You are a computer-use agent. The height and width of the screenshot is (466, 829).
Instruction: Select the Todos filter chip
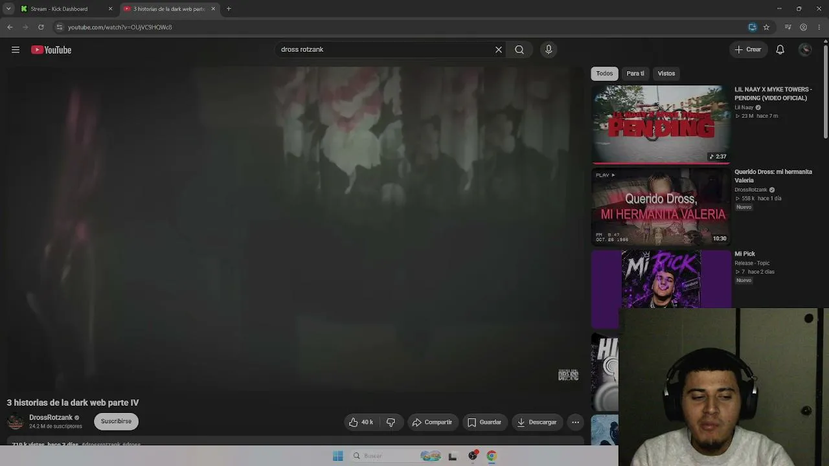tap(604, 73)
